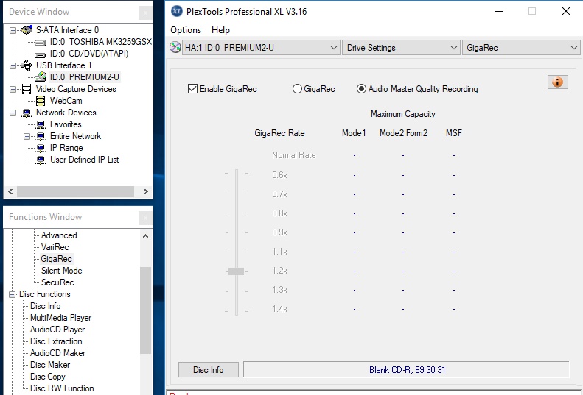Screen dimensions: 583x395
Task: Click the USB Interface 1 icon
Action: [27, 65]
